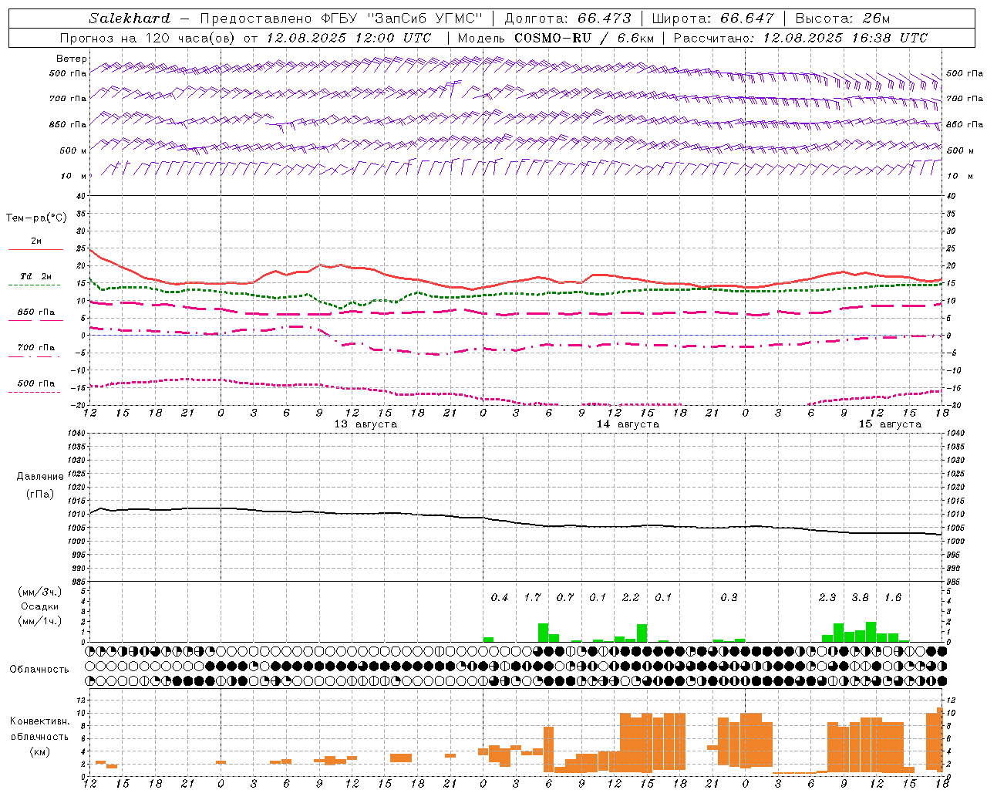Click the Salekhard station name in the header

coord(130,19)
